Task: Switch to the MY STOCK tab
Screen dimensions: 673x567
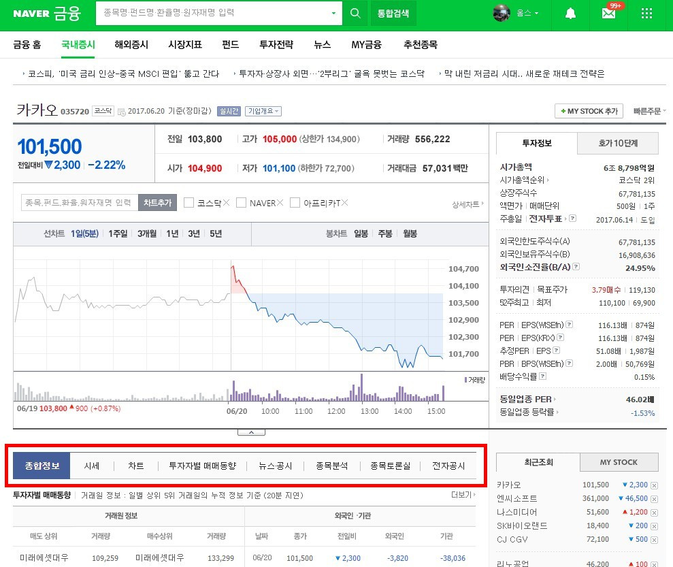Action: tap(619, 462)
